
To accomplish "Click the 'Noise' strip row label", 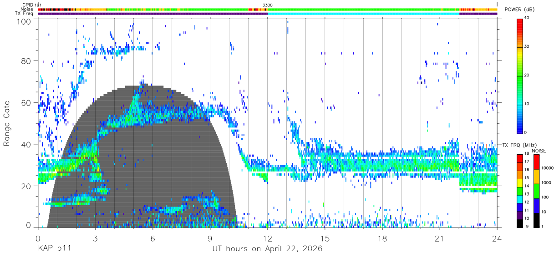I will tap(27, 9).
